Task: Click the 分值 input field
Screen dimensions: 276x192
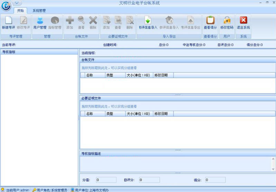Action: 105,180
